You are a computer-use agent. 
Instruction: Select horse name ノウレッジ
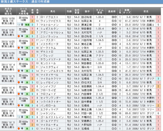47,55
